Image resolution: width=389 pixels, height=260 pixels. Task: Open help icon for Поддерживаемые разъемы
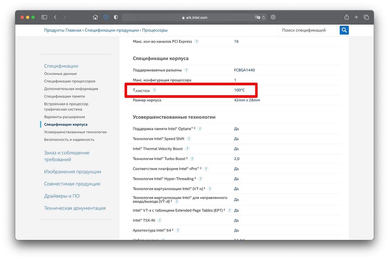(x=186, y=70)
